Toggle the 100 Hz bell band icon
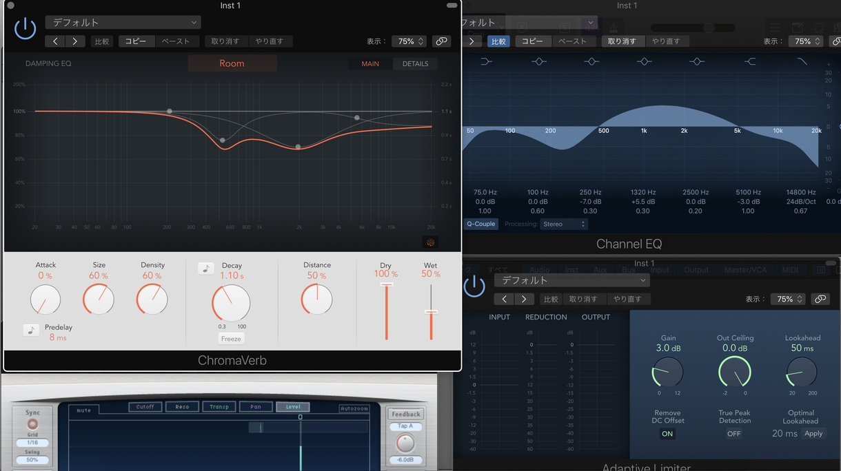Viewport: 841px width, 471px height. click(539, 62)
